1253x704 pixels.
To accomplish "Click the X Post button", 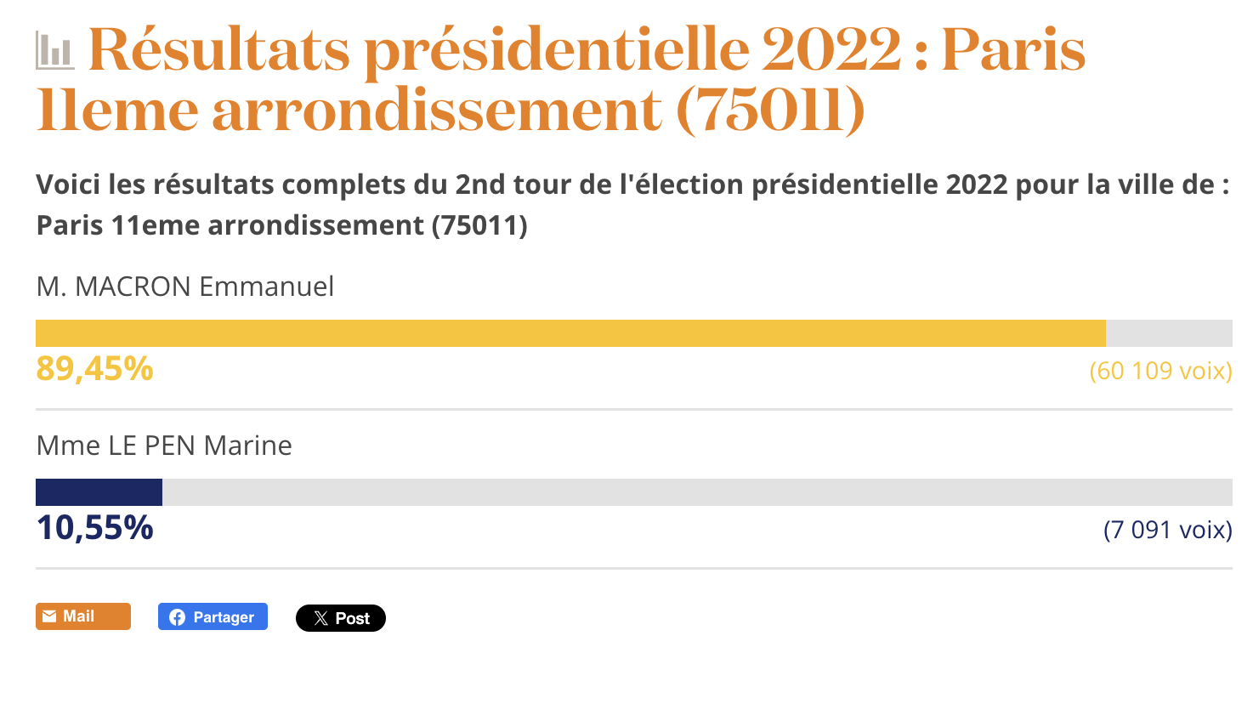I will (x=341, y=618).
